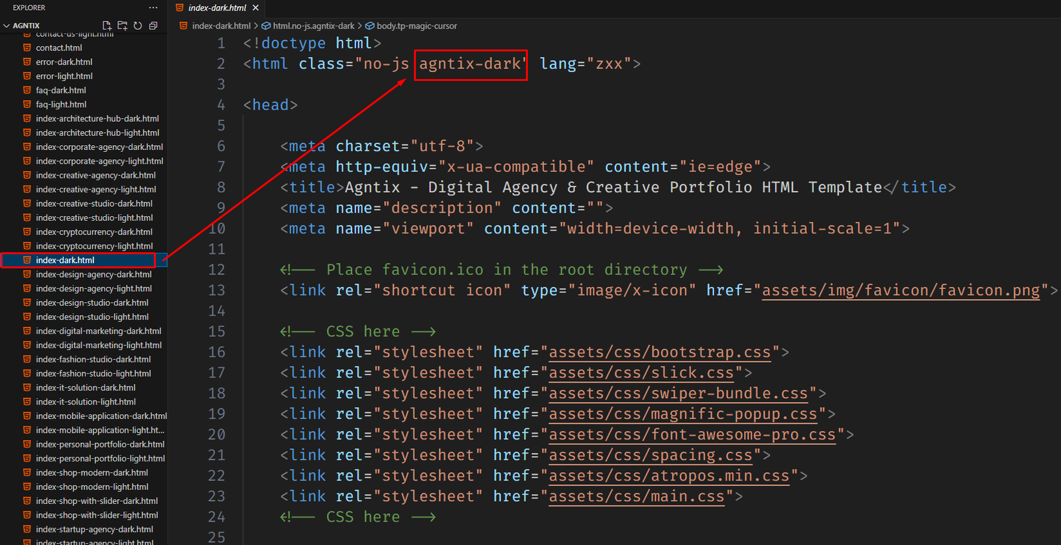The image size is (1061, 545).
Task: Close the index-dark.html editor tab
Action: coord(255,8)
